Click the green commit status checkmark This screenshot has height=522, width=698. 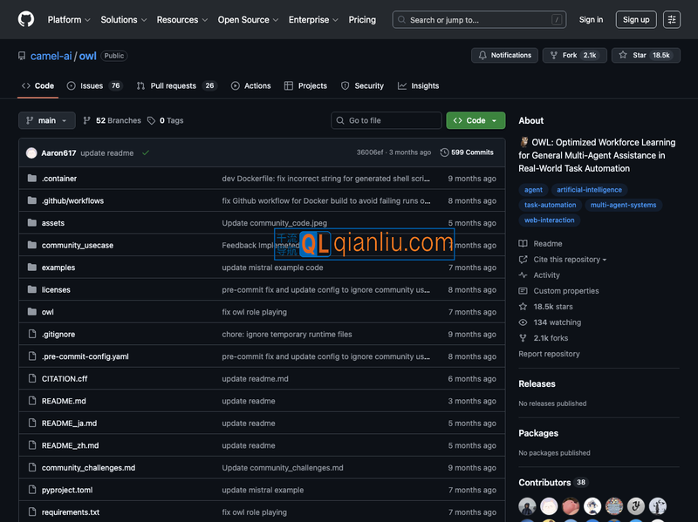146,153
